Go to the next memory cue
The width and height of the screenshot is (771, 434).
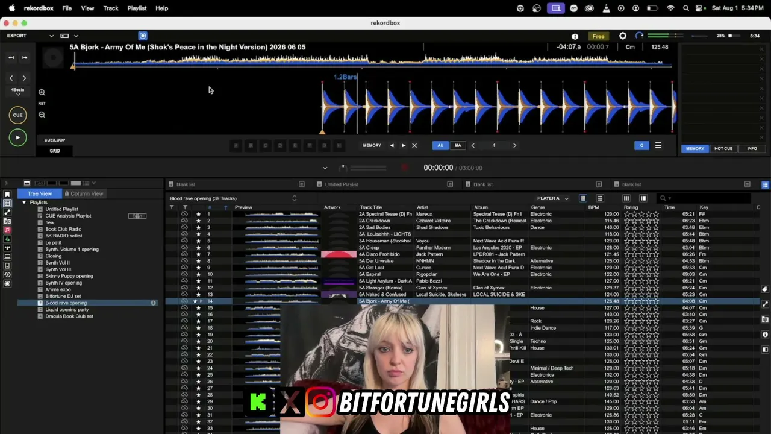point(403,145)
